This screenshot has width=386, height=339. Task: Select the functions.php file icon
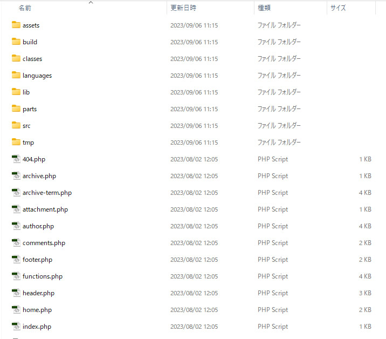[x=16, y=276]
